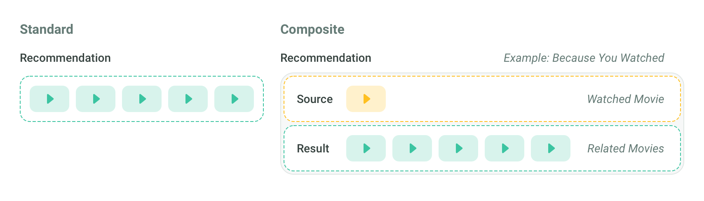This screenshot has width=704, height=201.
Task: Click the Standard heading
Action: pyautogui.click(x=47, y=29)
